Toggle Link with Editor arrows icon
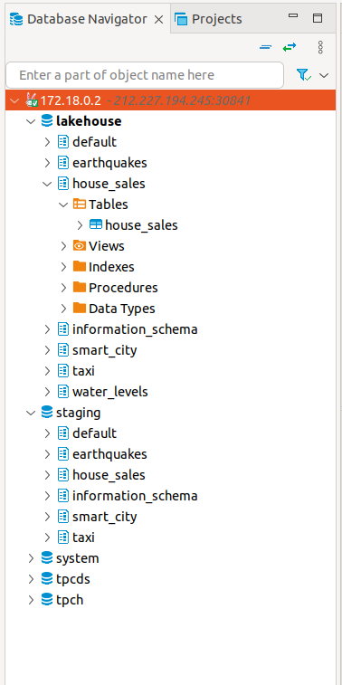 290,47
